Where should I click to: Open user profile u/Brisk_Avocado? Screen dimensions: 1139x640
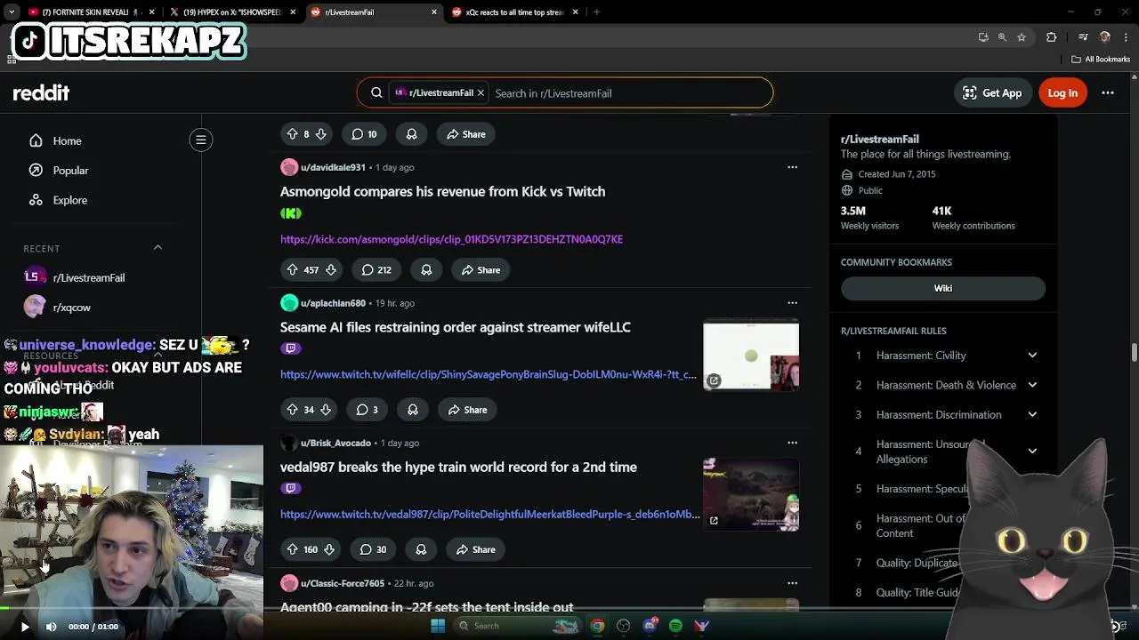click(x=335, y=443)
